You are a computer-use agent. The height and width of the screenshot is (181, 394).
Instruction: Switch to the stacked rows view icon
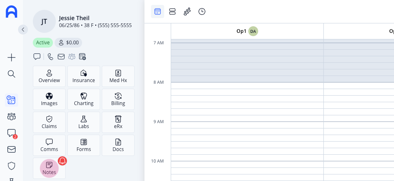pyautogui.click(x=172, y=11)
